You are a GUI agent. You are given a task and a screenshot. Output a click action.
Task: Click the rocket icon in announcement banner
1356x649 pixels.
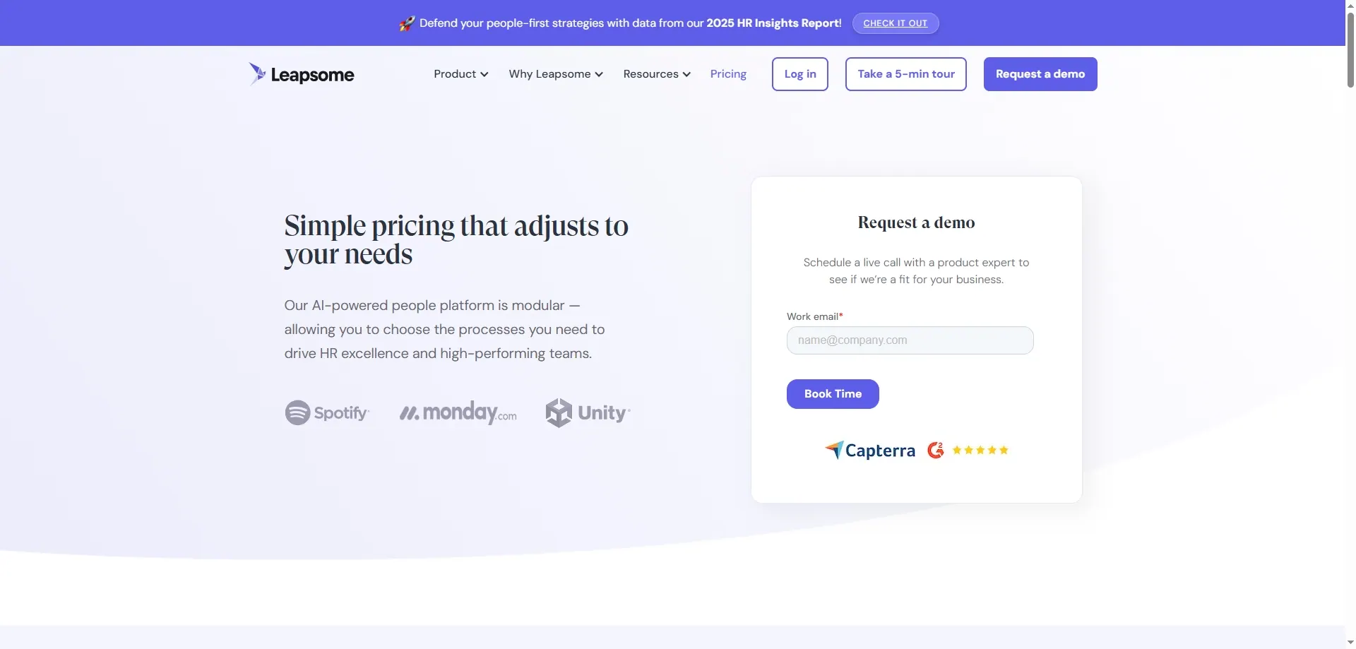(x=407, y=23)
